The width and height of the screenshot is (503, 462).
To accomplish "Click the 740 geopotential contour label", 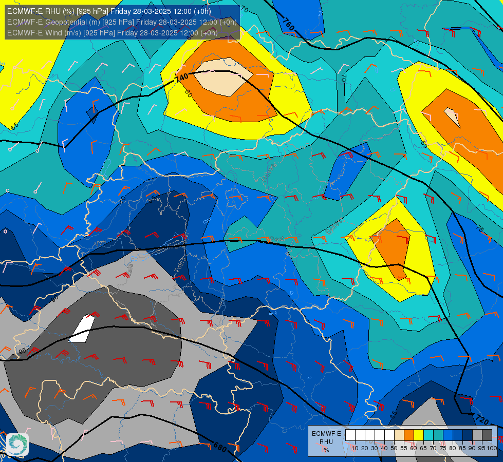I will coord(181,78).
